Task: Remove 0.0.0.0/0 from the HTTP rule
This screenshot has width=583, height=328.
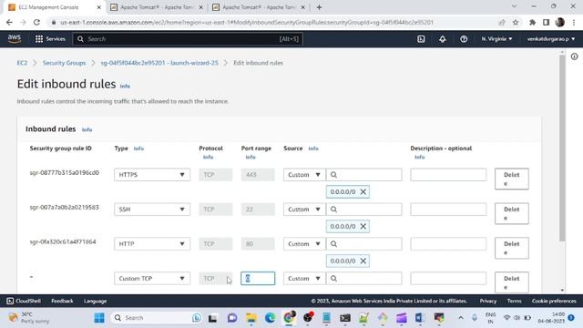Action: (363, 261)
